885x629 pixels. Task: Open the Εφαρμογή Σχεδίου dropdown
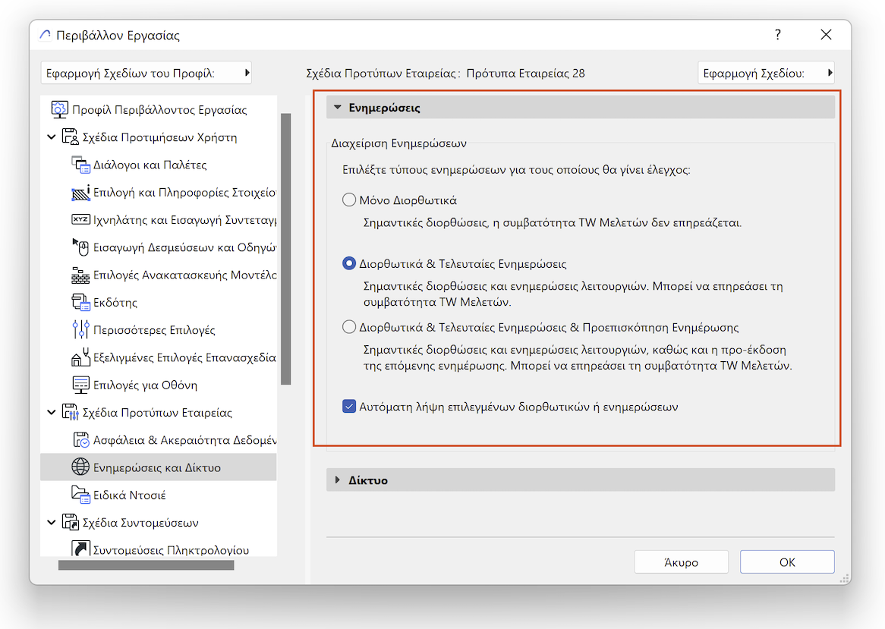[765, 74]
